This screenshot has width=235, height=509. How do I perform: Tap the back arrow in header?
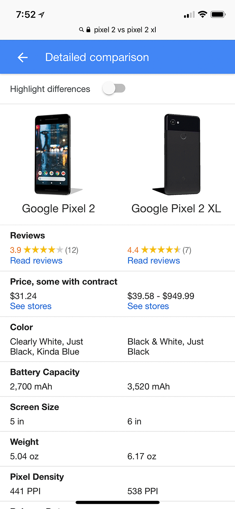tap(22, 57)
